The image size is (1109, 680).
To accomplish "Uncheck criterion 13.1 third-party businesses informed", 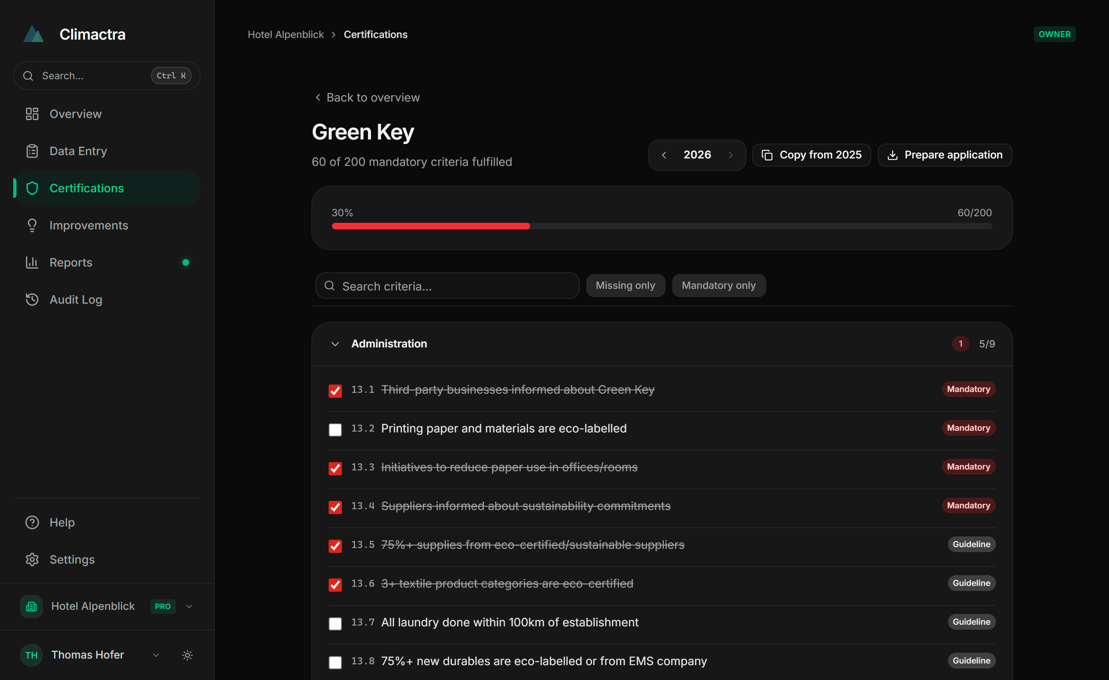I will [x=335, y=390].
